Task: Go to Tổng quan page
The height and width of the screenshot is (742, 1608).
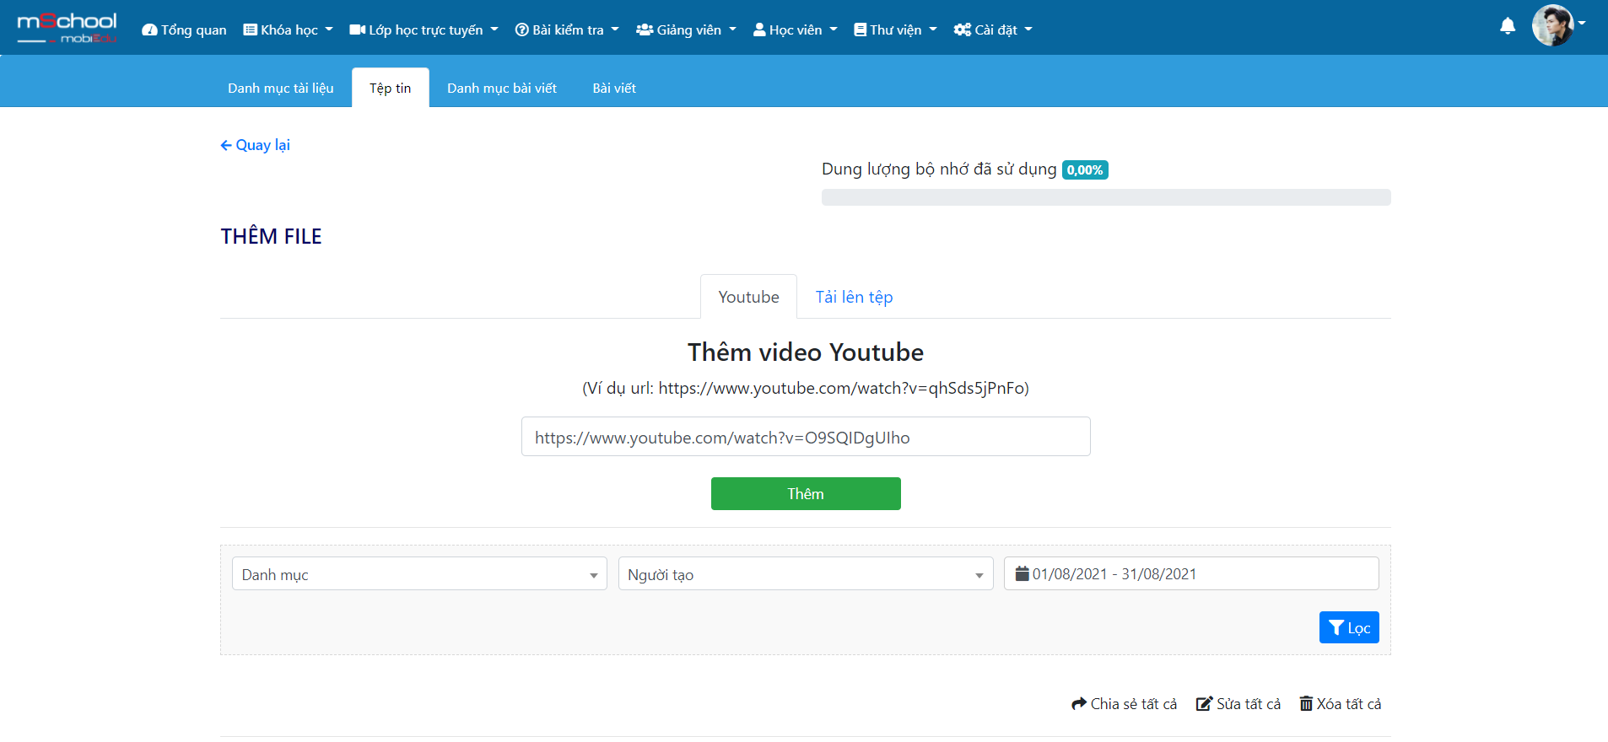Action: pos(184,30)
